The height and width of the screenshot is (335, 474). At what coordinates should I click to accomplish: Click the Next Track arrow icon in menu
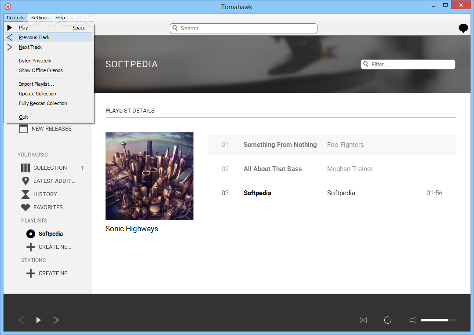10,47
